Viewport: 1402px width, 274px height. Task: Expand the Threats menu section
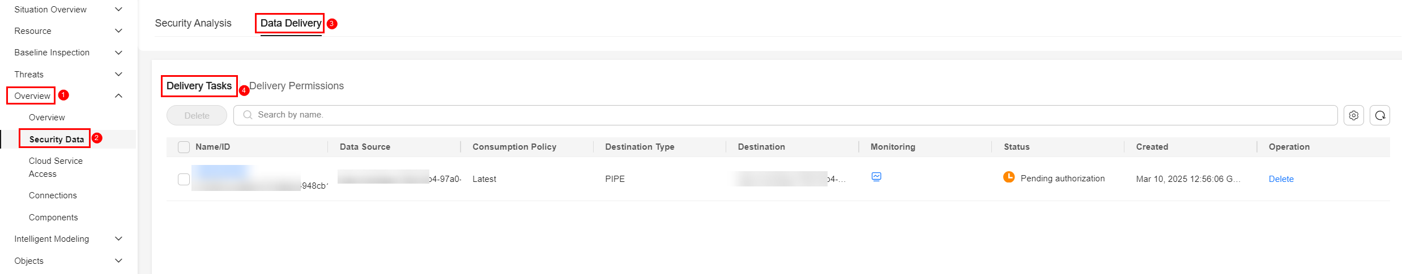pos(118,75)
